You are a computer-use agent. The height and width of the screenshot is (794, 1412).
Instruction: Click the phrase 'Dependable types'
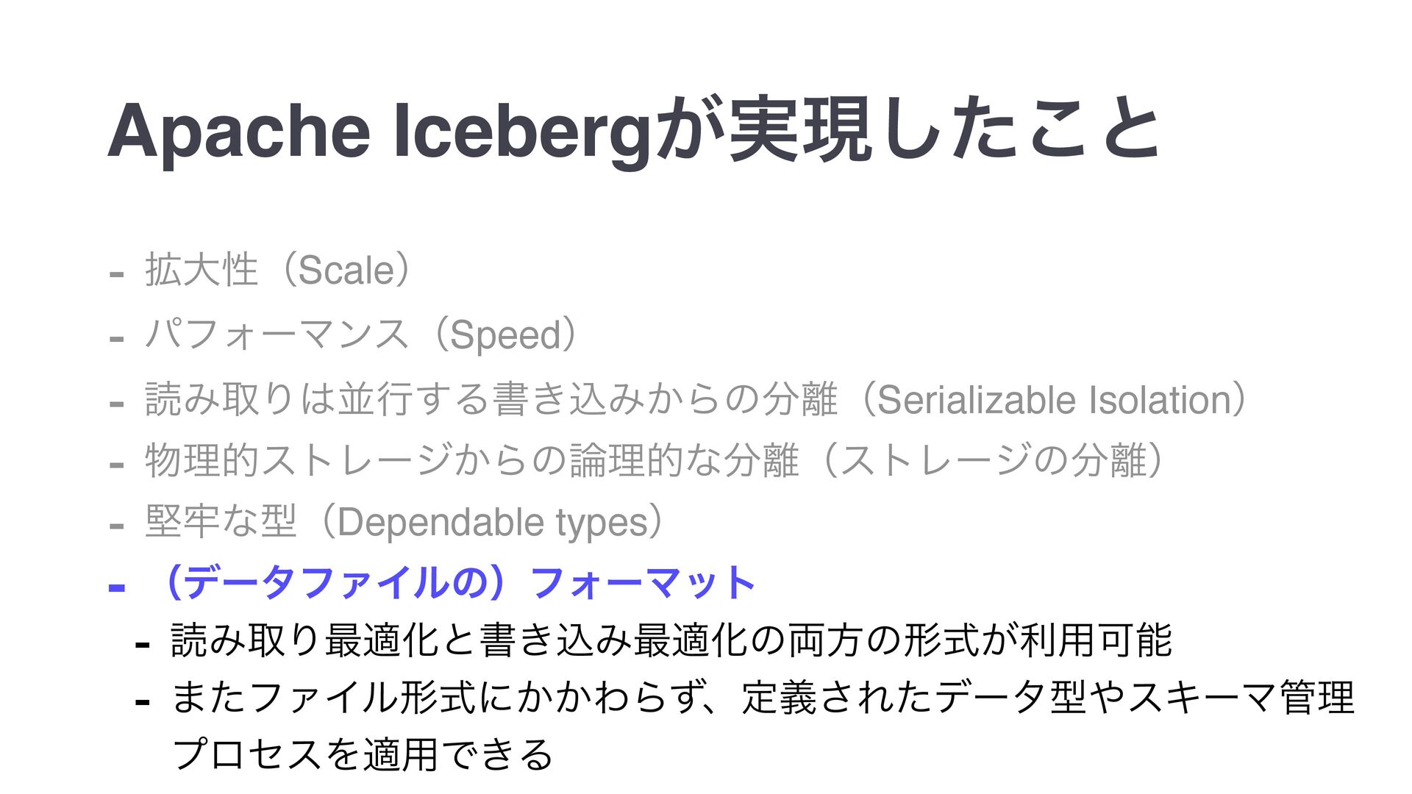(493, 523)
